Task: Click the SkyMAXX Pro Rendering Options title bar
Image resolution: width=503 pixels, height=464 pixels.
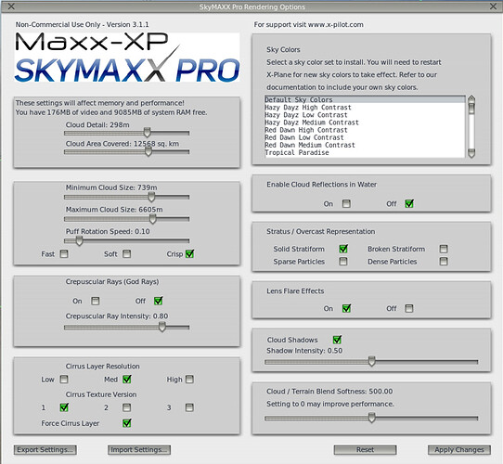Action: click(x=252, y=6)
